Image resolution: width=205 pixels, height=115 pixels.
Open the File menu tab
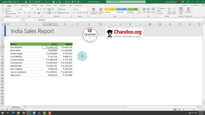point(3,5)
